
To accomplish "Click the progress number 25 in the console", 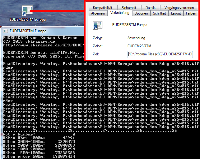I will [174, 131].
